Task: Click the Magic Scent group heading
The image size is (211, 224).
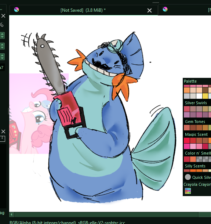Action: click(196, 134)
